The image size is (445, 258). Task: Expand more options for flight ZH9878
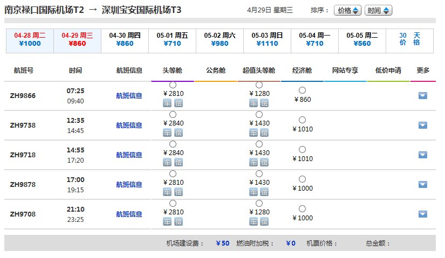[423, 184]
